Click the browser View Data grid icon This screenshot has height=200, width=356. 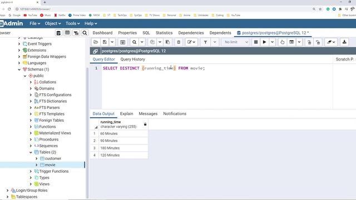click(67, 33)
